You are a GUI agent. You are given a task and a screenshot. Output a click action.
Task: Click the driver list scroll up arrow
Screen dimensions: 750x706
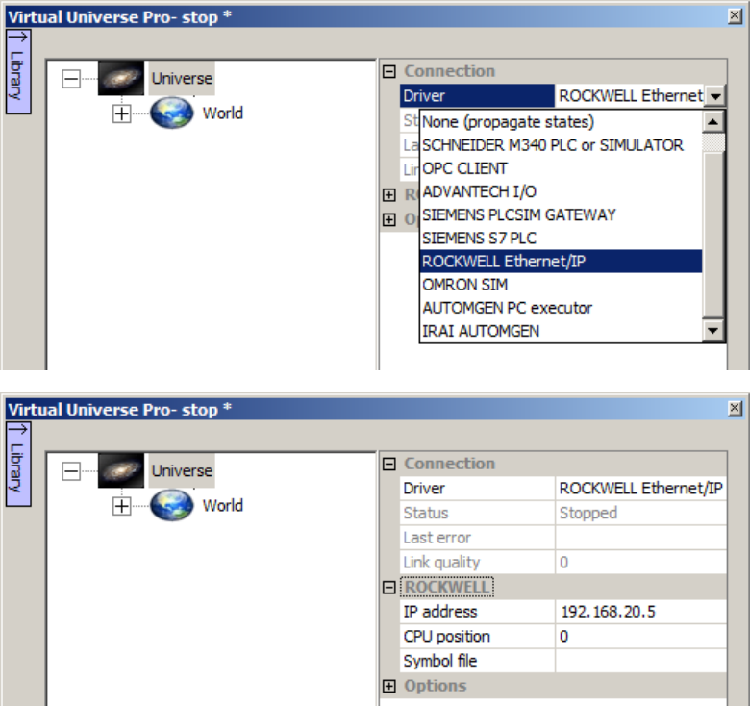coord(713,122)
